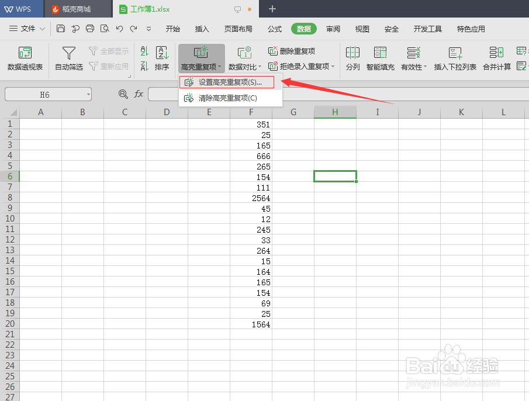This screenshot has height=401, width=529.
Task: Switch to Page Layout (页面布局) tab
Action: pyautogui.click(x=238, y=29)
